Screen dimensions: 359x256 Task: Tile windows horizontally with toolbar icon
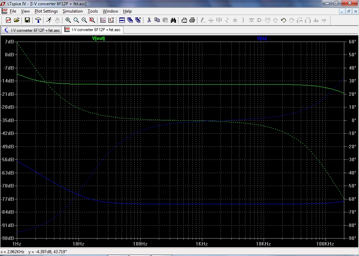coord(122,20)
